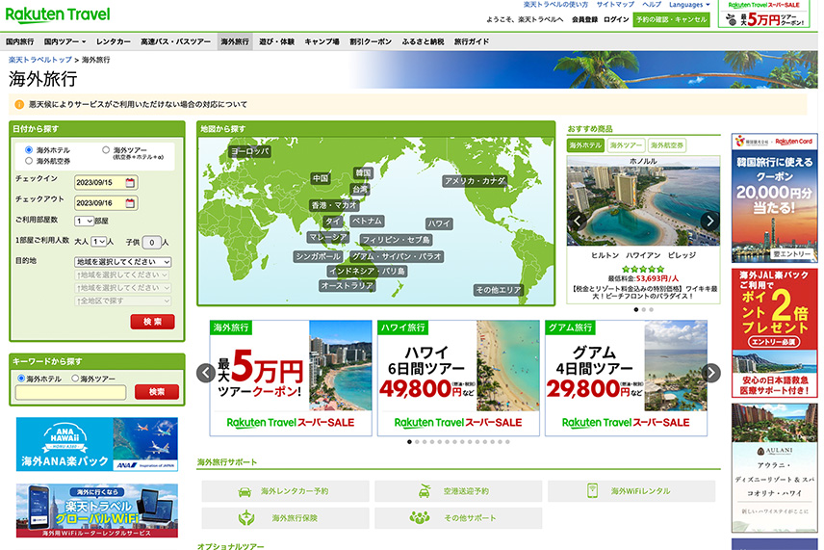This screenshot has width=824, height=550.
Task: Switch to 海外航空券 recommended tab
Action: tap(667, 145)
